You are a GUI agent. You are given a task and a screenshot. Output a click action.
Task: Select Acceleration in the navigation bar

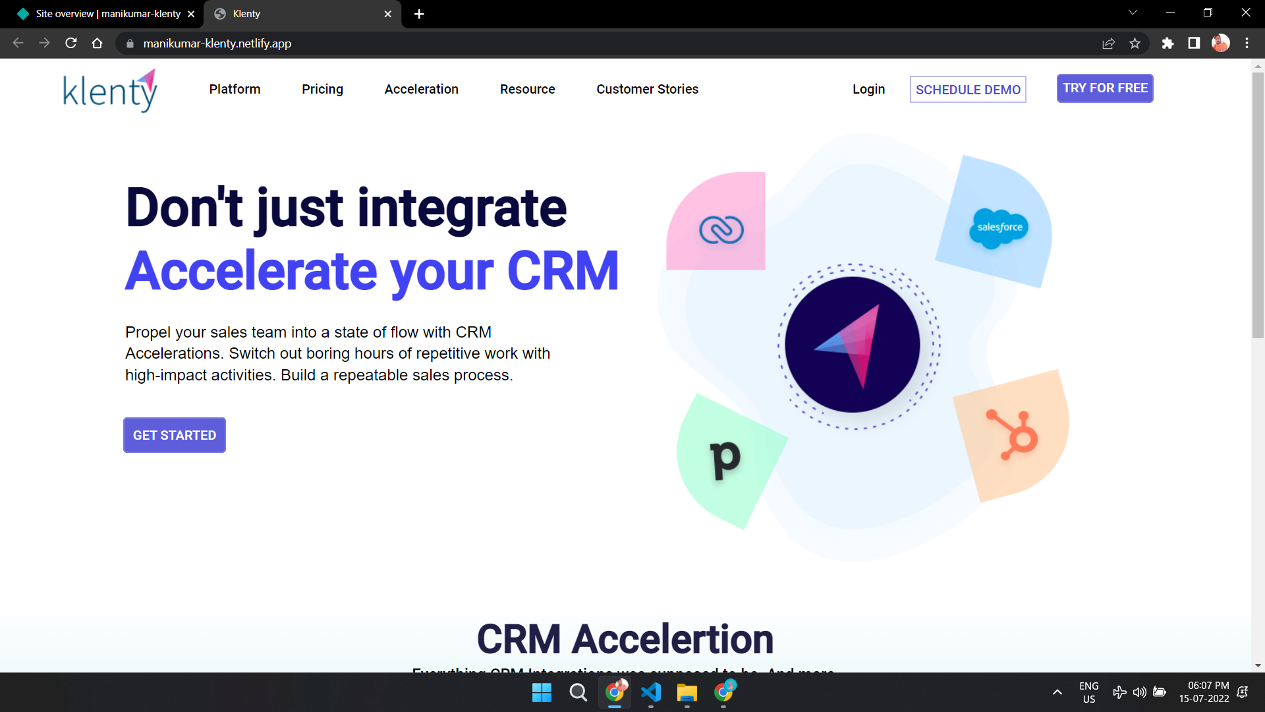421,89
